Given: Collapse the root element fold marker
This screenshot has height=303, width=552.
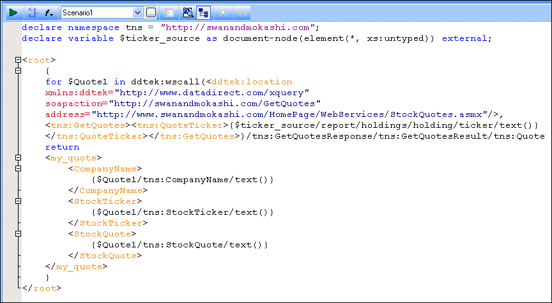Looking at the screenshot, I should [18, 60].
